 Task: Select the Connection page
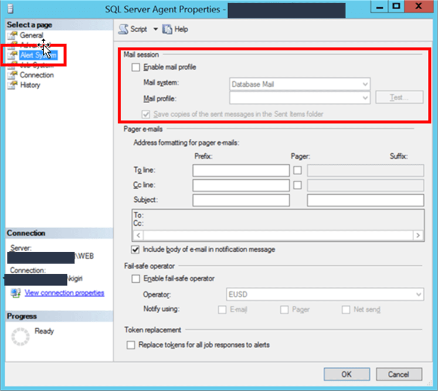(36, 75)
